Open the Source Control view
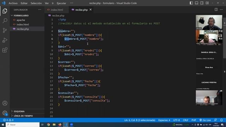The width and height of the screenshot is (226, 127). pos(5,30)
